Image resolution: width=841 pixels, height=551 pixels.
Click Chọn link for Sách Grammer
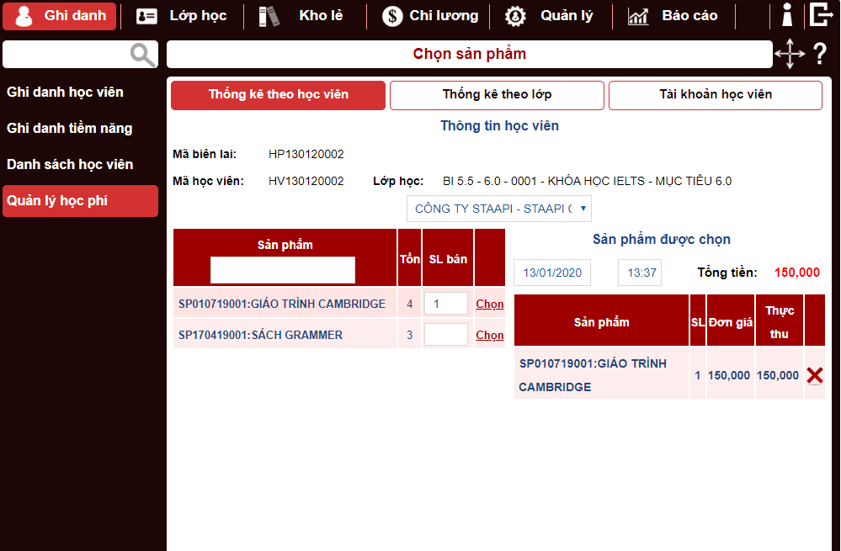(490, 335)
